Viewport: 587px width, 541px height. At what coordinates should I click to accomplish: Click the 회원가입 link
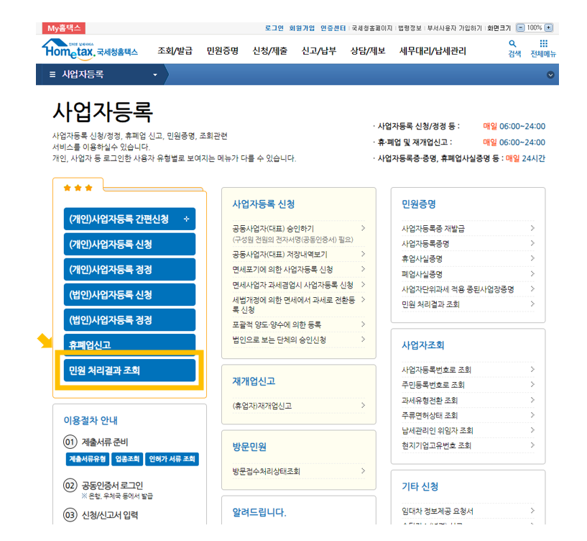(302, 28)
